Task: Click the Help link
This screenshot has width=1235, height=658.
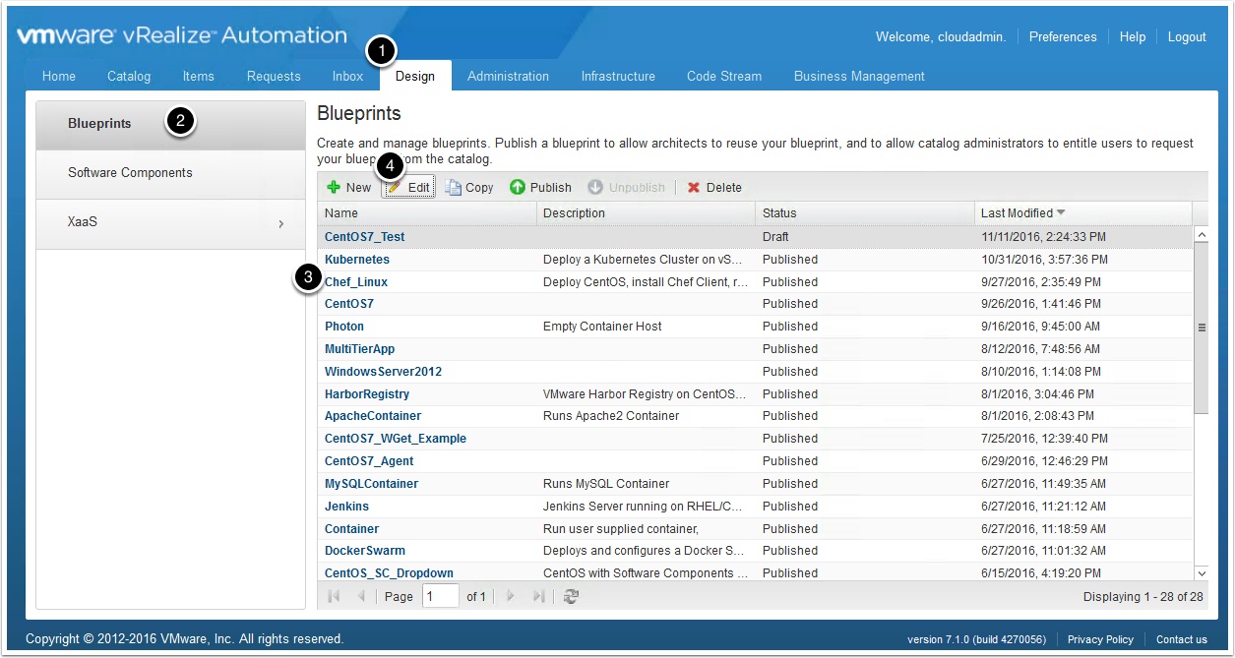Action: tap(1133, 36)
